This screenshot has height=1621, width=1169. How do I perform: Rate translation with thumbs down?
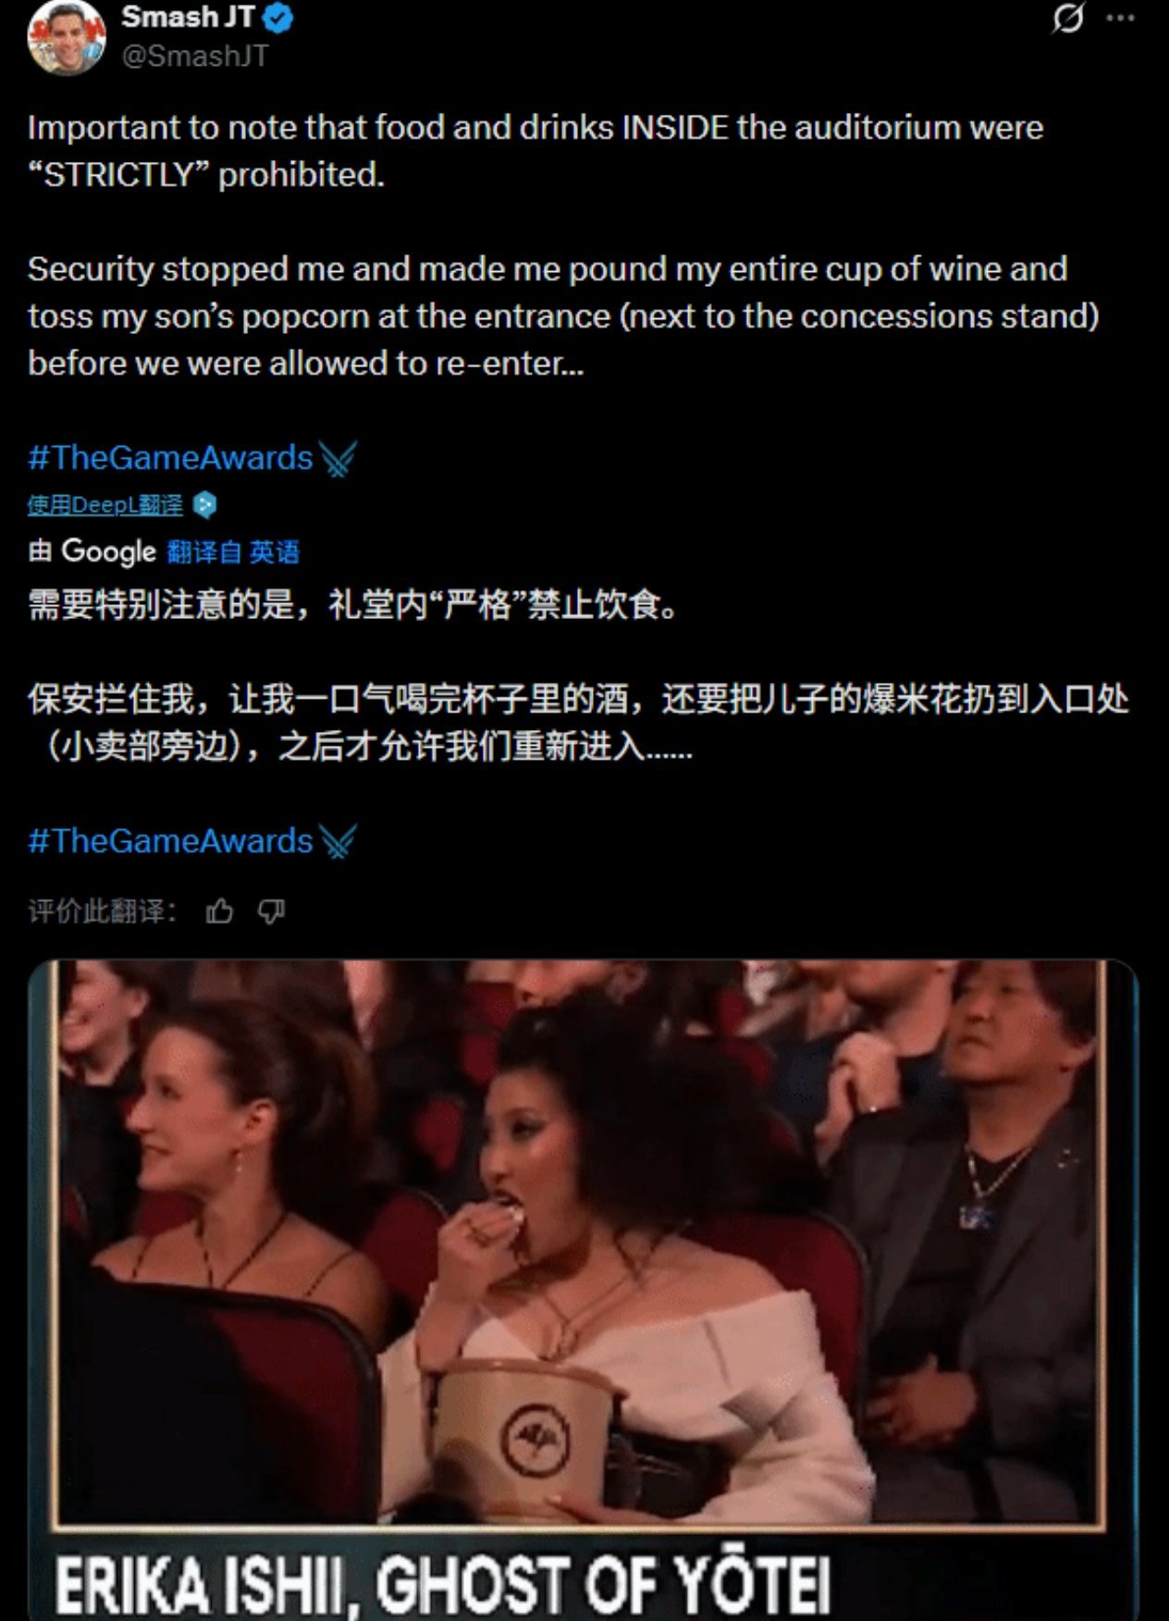[x=271, y=912]
